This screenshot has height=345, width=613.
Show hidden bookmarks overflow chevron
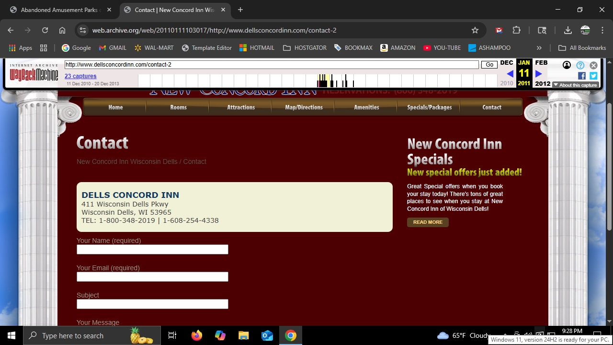[x=539, y=48]
